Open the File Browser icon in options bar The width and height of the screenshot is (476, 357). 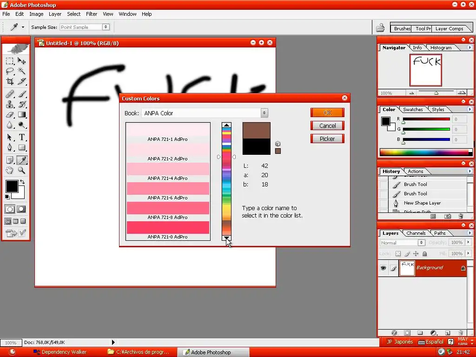pyautogui.click(x=380, y=27)
